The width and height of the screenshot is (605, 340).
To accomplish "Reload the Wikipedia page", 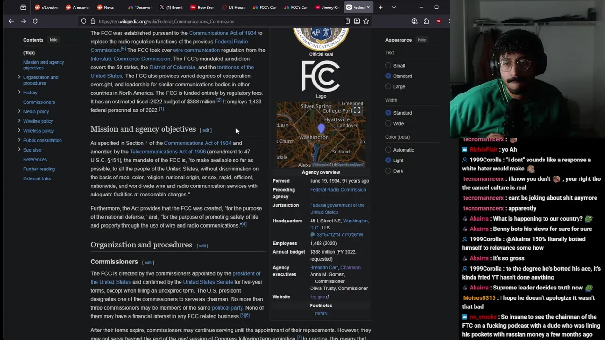I will point(35,21).
